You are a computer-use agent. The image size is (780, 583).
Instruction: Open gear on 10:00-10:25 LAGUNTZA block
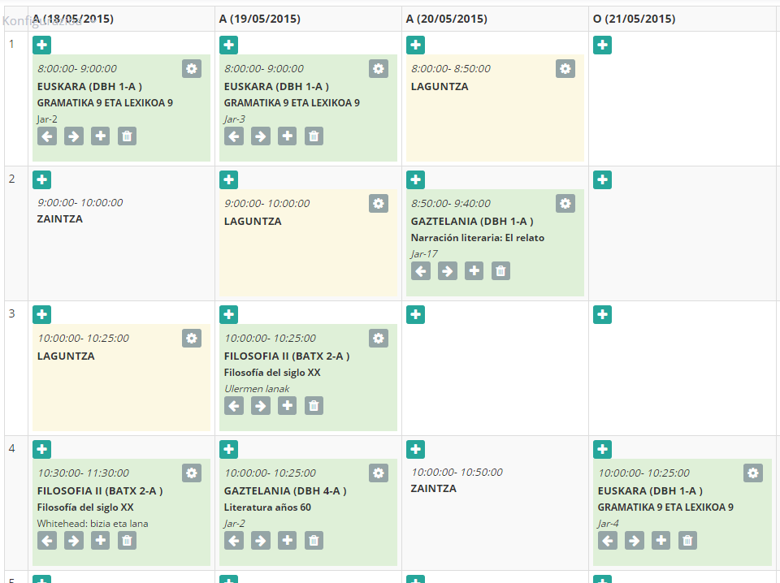[192, 338]
